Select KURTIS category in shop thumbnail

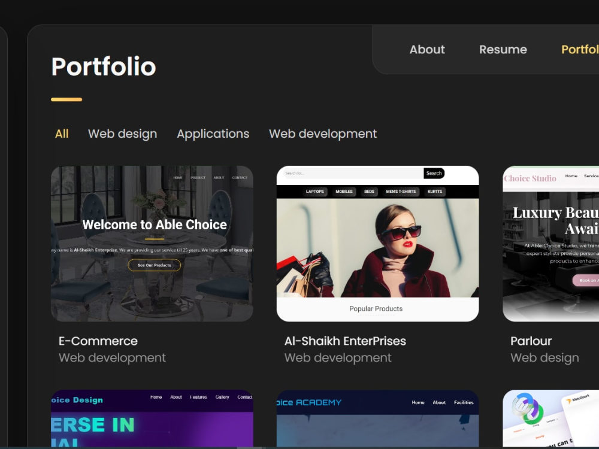click(x=435, y=192)
